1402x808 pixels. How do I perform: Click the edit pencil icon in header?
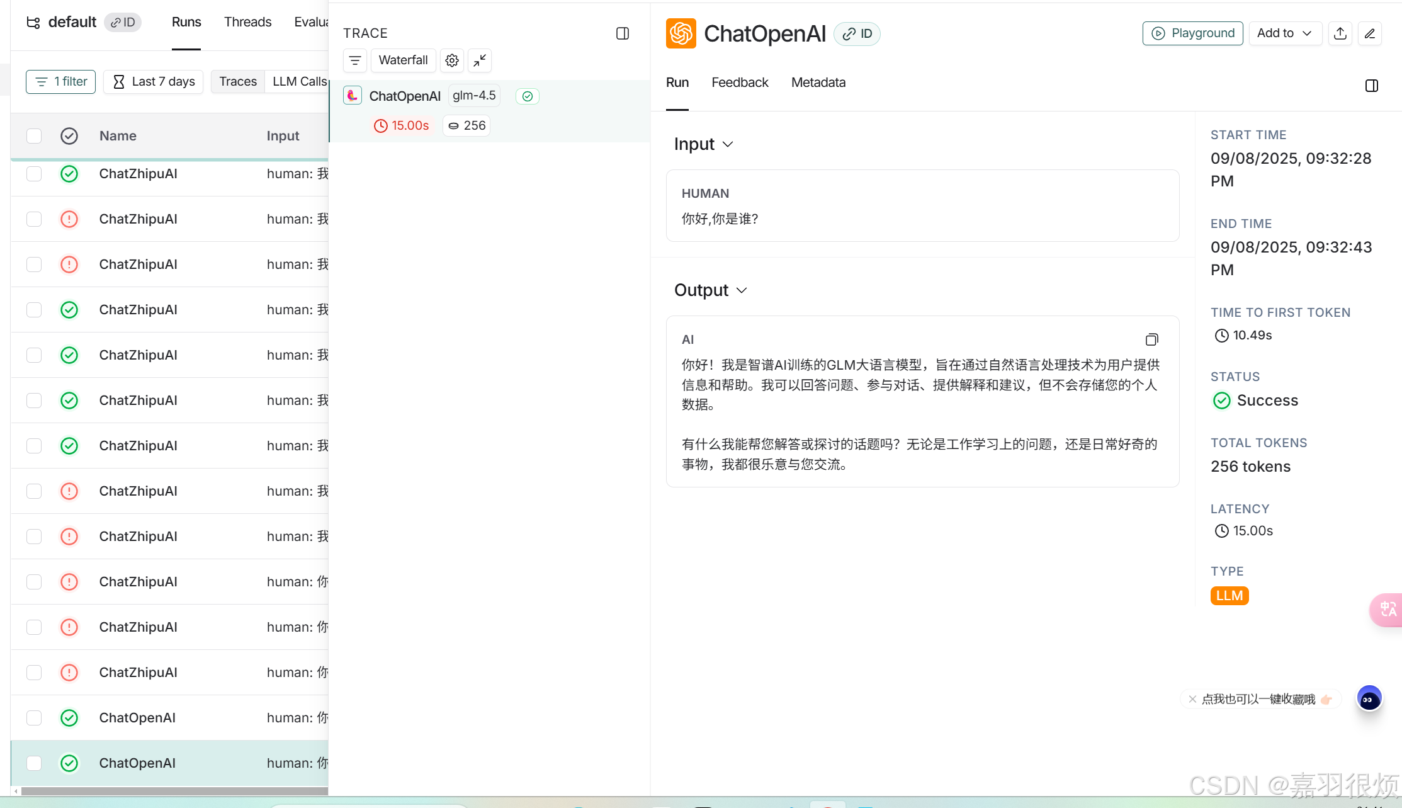[x=1370, y=33]
